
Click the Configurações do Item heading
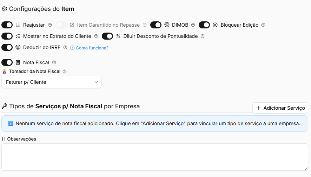42,9
